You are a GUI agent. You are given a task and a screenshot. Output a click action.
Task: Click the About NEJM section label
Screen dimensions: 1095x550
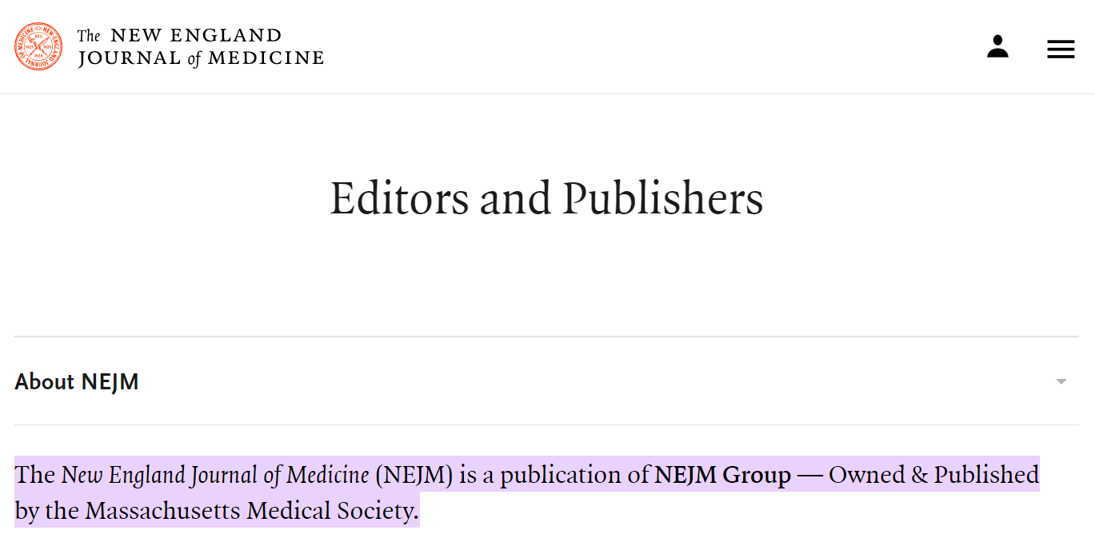coord(77,382)
